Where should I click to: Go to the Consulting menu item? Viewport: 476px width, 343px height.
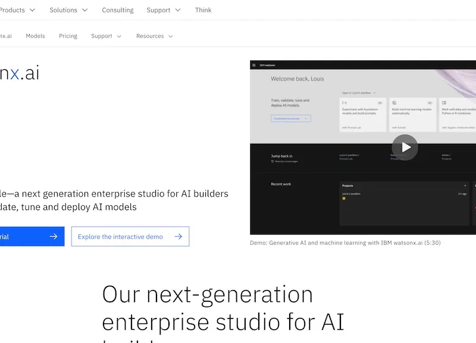click(117, 10)
